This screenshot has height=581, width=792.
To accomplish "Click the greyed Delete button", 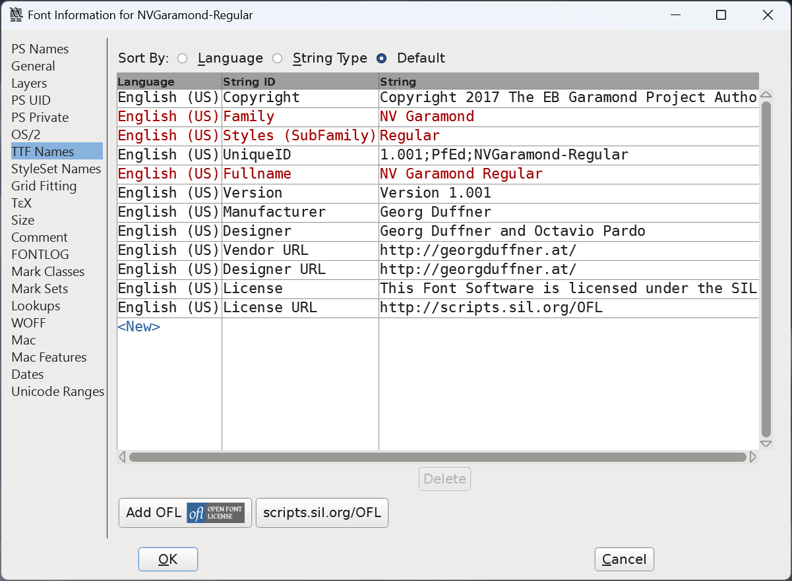I will coord(445,479).
